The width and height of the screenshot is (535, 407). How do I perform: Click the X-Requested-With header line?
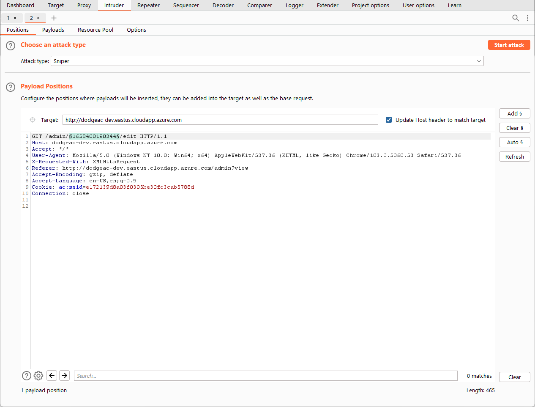[85, 162]
